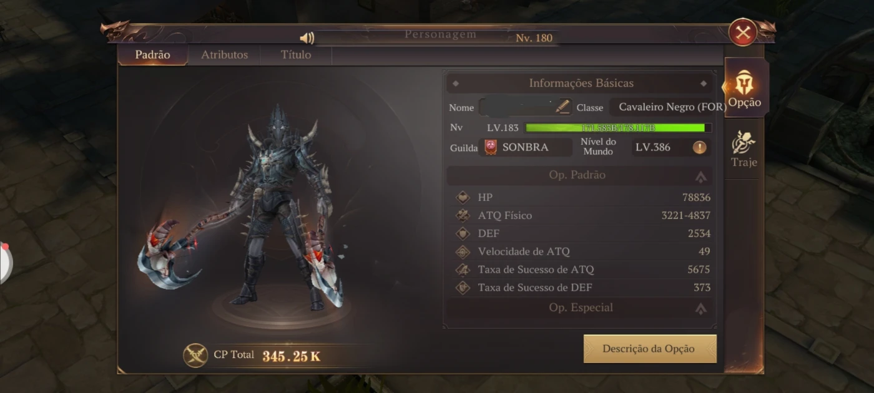This screenshot has height=393, width=874.
Task: Click the ATQ Físico stat icon
Action: 463,216
